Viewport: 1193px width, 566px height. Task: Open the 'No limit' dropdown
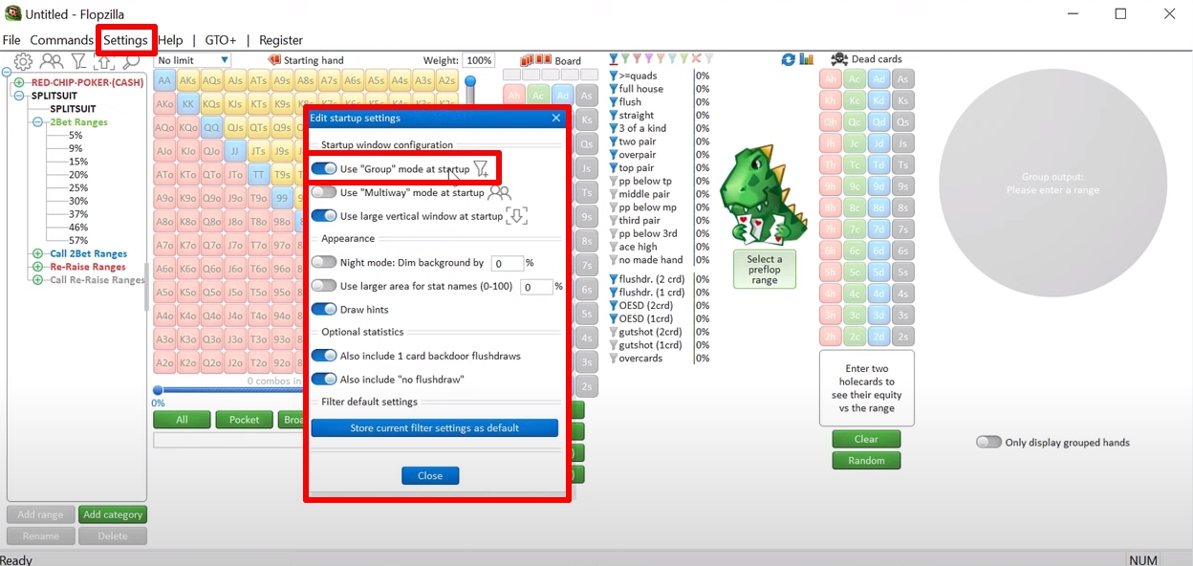pyautogui.click(x=224, y=59)
